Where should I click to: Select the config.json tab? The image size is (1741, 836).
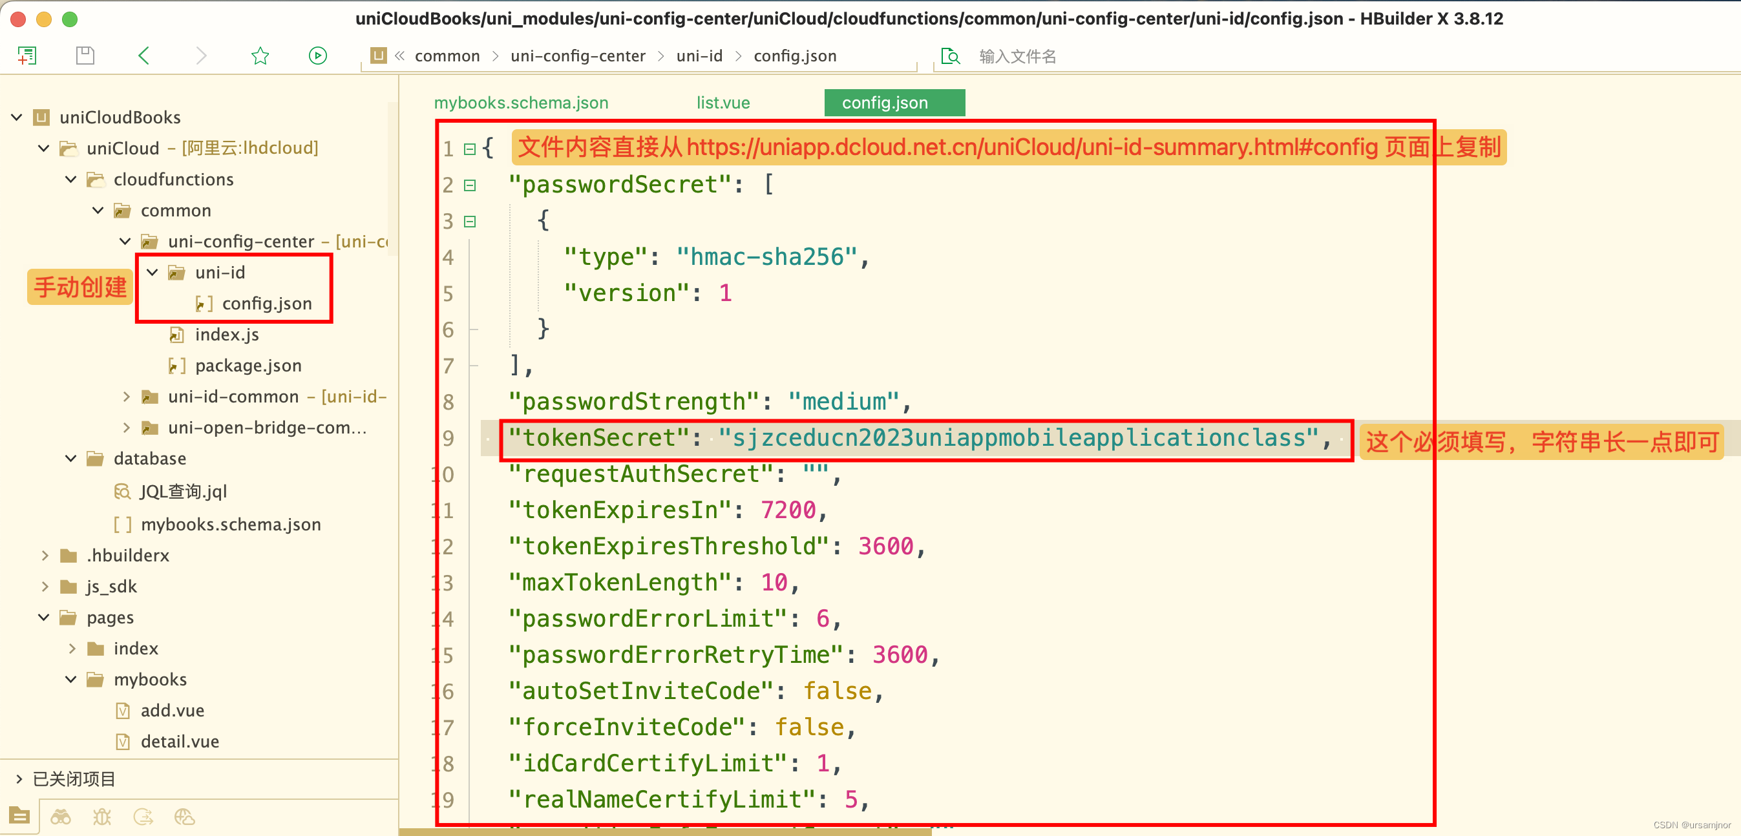click(x=894, y=103)
